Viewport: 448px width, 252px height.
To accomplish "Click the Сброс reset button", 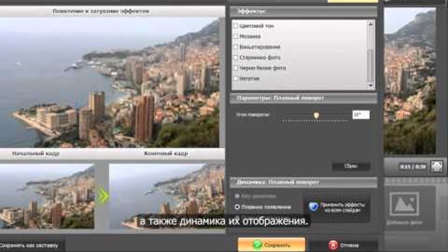I will pyautogui.click(x=352, y=166).
